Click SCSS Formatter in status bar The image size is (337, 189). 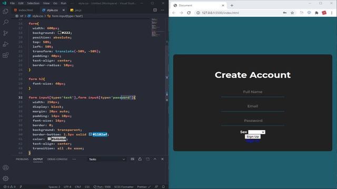tap(124, 187)
